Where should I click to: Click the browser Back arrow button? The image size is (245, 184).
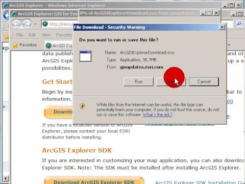[x=16, y=24]
